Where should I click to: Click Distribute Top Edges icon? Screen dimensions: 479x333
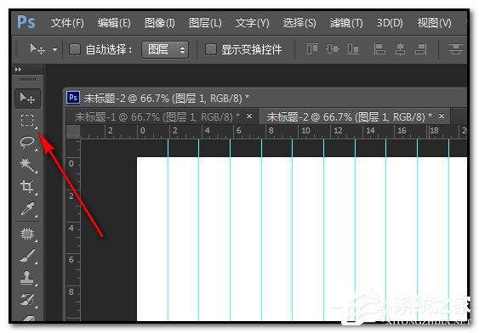pos(455,48)
